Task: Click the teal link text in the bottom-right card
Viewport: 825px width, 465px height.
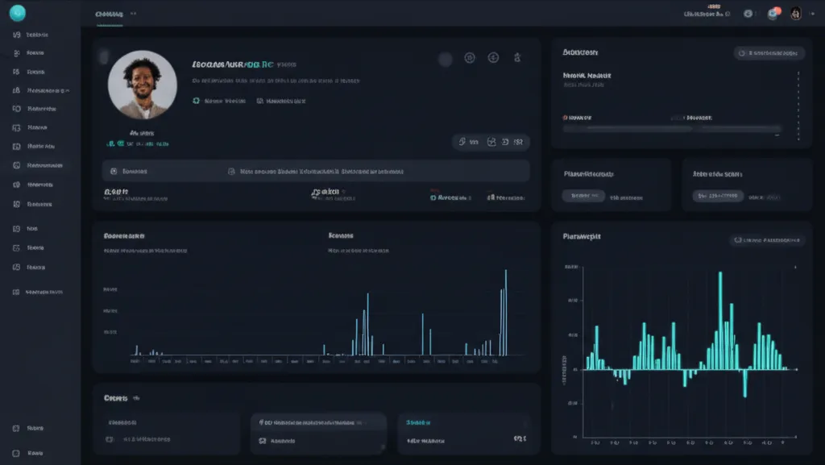Action: (418, 422)
